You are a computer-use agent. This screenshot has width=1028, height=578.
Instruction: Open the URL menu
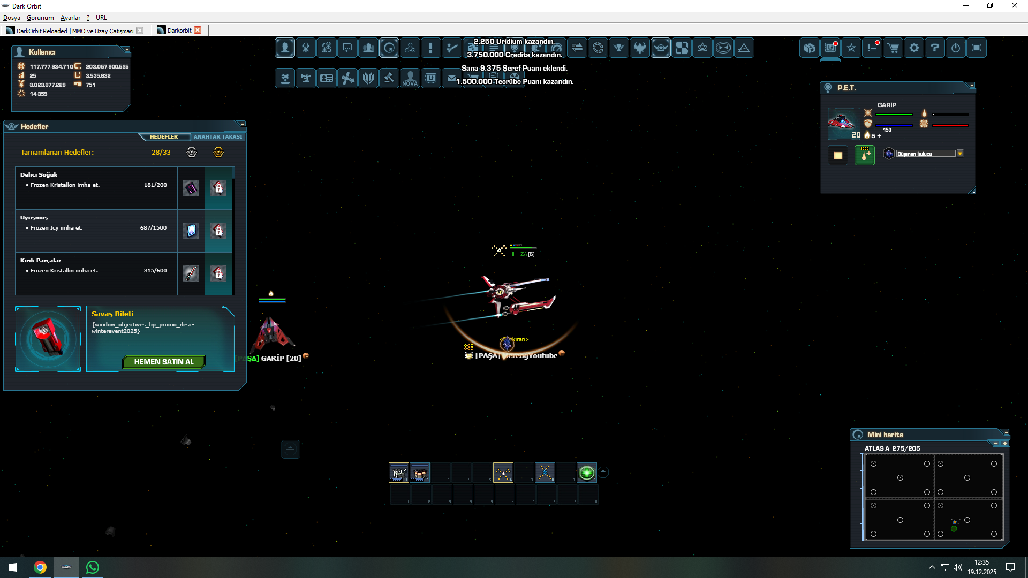pyautogui.click(x=101, y=18)
